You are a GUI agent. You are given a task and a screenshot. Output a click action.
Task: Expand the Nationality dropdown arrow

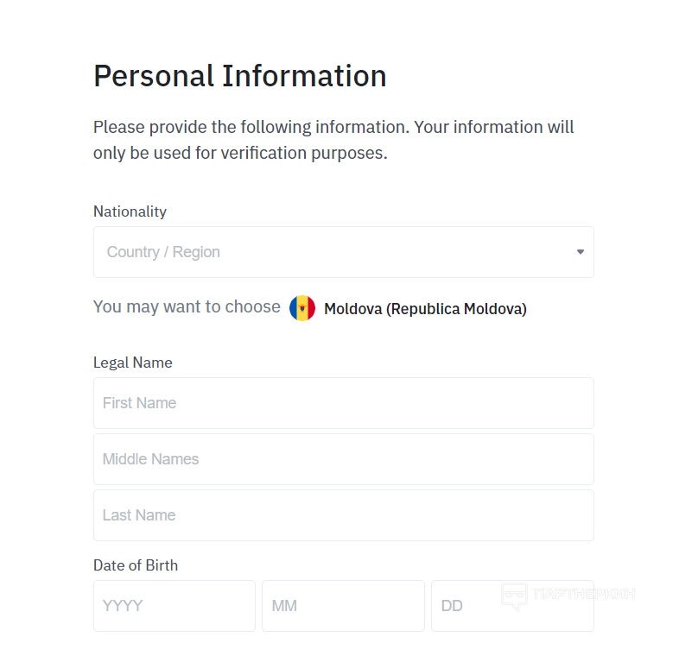580,252
